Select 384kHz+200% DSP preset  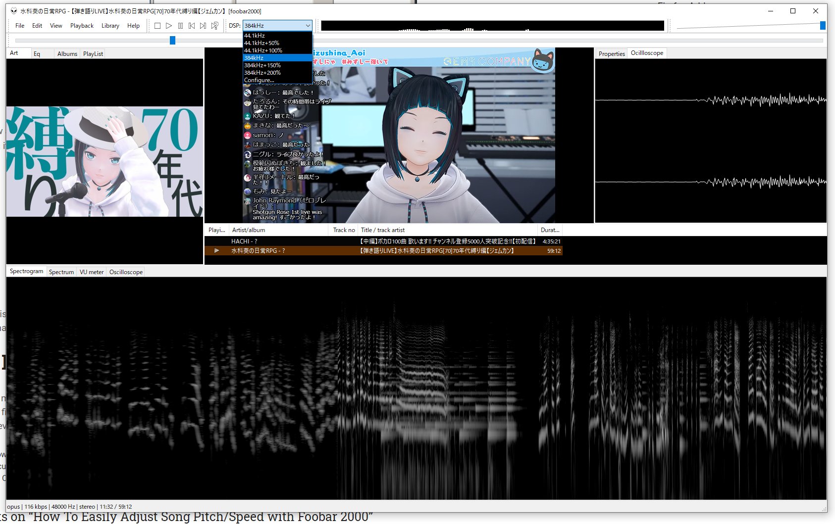click(x=277, y=73)
